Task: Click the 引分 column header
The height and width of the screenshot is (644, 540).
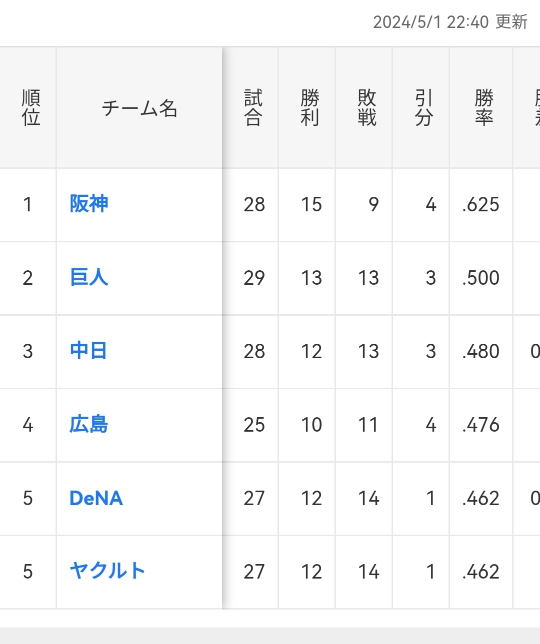Action: 423,108
